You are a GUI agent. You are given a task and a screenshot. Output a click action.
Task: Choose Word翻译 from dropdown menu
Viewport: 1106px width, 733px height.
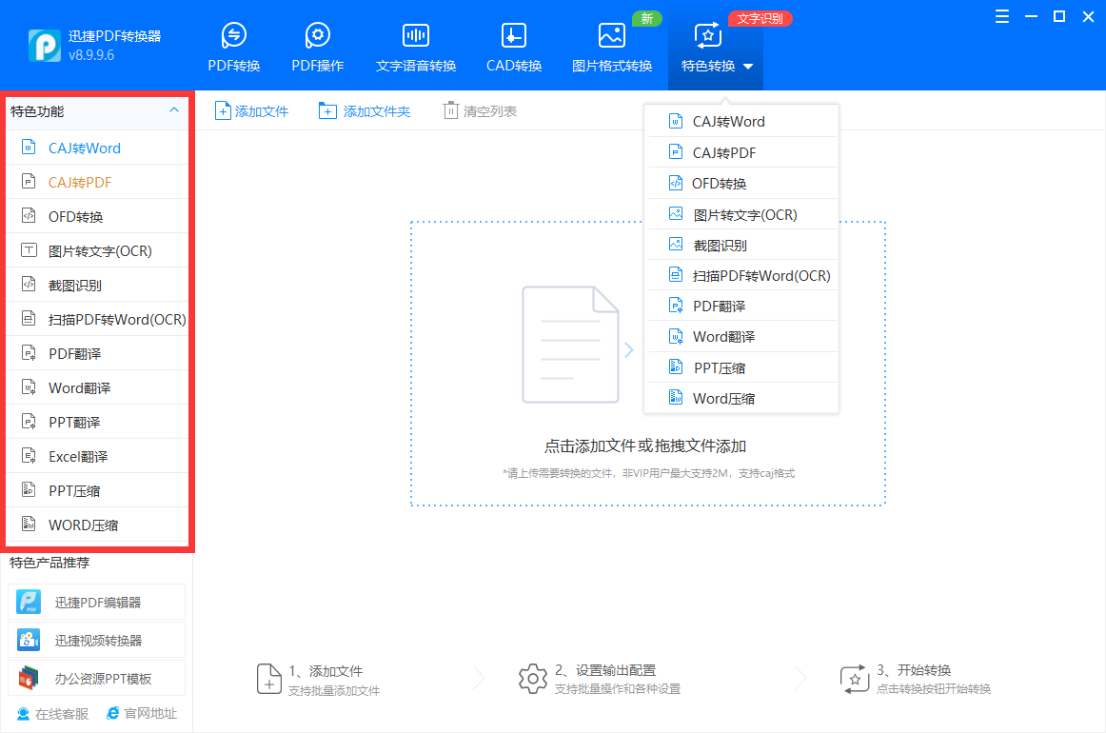point(741,337)
